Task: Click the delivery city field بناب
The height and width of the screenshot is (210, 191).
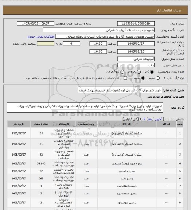Action: 136,65
